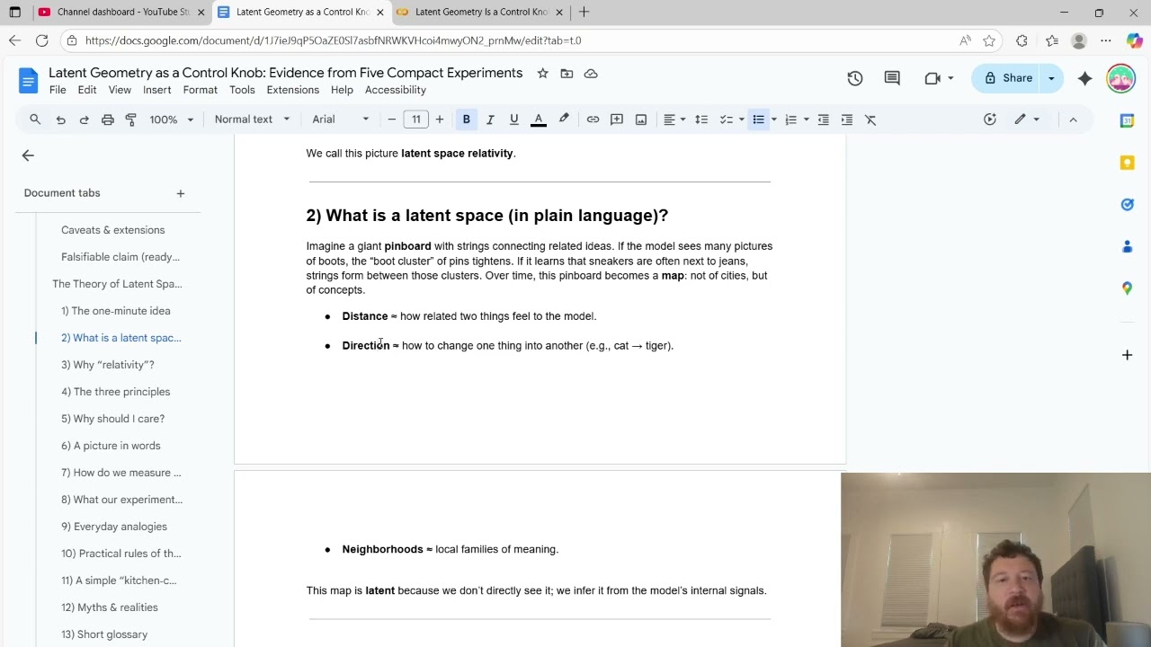Open the Accessibility menu
The image size is (1151, 647).
click(396, 90)
